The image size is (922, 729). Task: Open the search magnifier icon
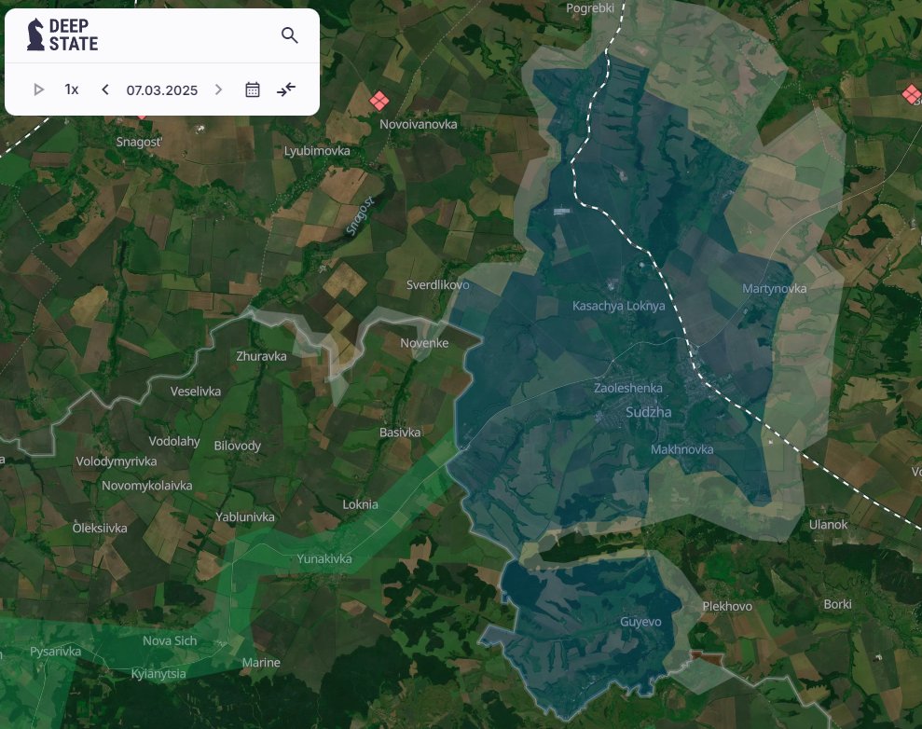pos(289,35)
